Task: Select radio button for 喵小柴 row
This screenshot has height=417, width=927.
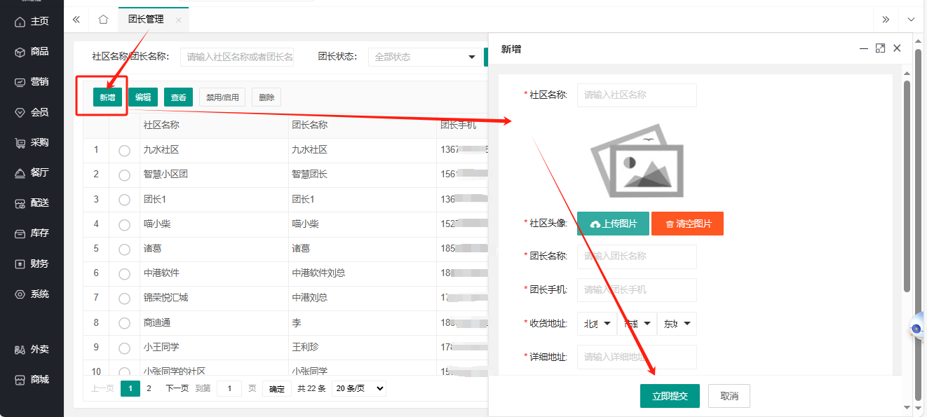Action: tap(124, 224)
